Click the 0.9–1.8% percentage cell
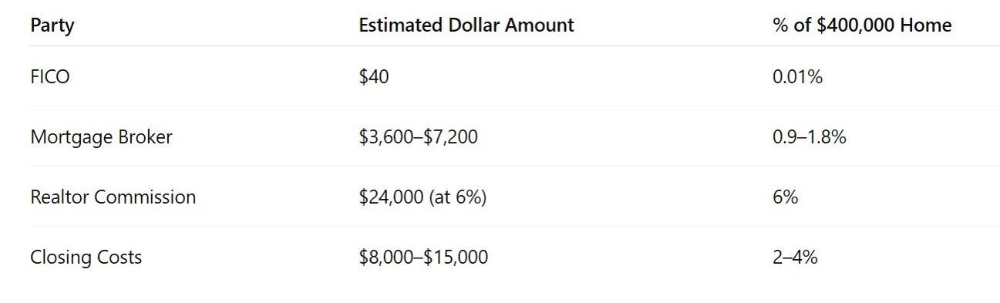The height and width of the screenshot is (303, 1000). tap(810, 137)
